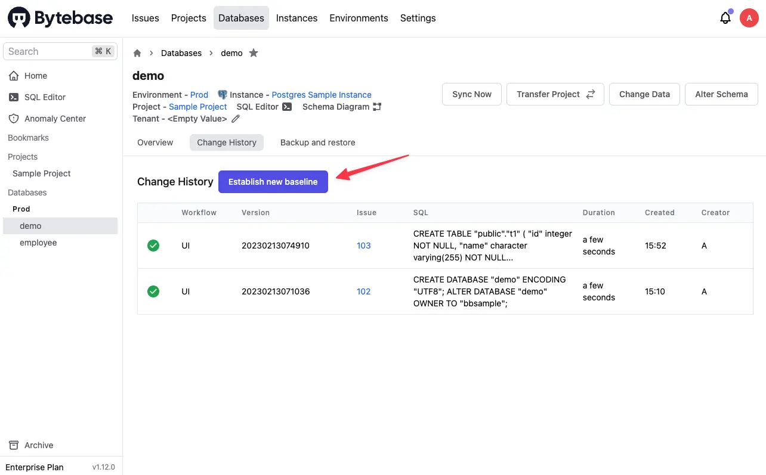The width and height of the screenshot is (766, 475).
Task: Select the employee database in the sidebar
Action: (x=38, y=243)
